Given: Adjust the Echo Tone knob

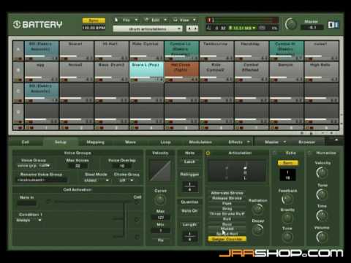Looking at the screenshot, I should coord(287,237).
